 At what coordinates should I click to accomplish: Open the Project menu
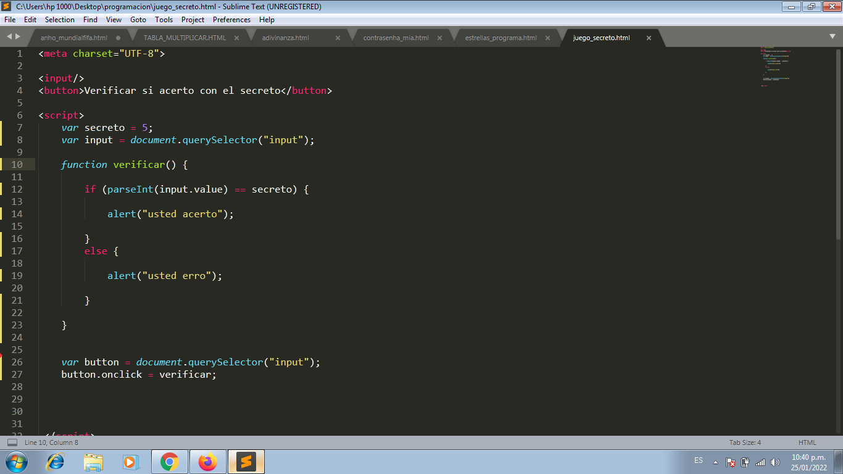point(193,20)
